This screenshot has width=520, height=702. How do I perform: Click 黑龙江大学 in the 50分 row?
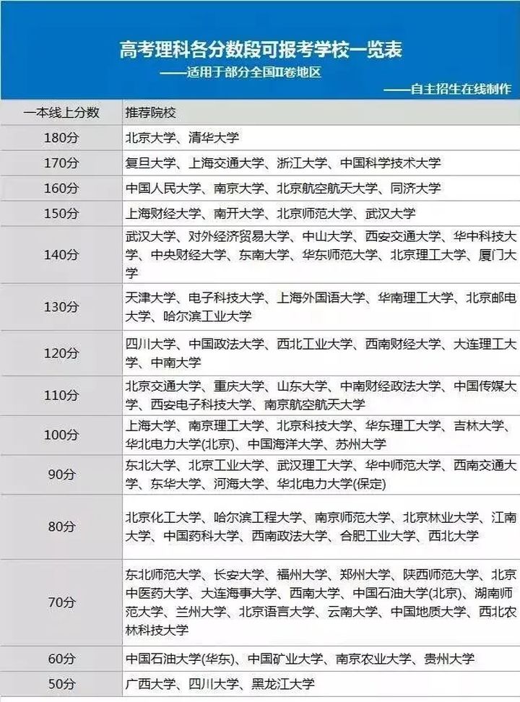pos(283,684)
